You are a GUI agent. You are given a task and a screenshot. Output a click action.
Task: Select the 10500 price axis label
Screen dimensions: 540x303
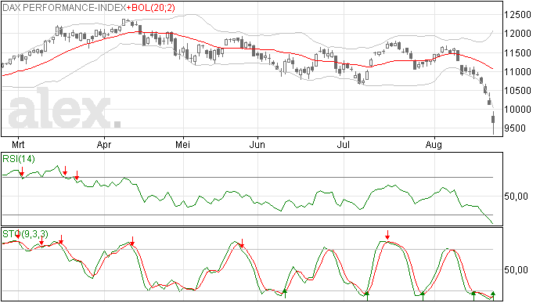517,91
